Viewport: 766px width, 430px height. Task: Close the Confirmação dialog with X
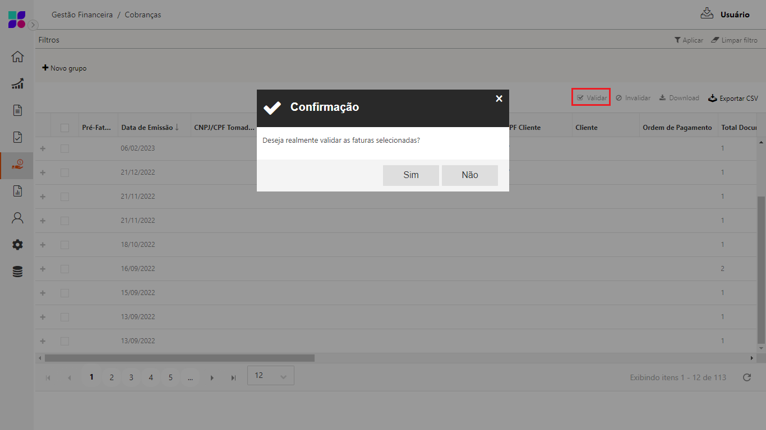499,99
